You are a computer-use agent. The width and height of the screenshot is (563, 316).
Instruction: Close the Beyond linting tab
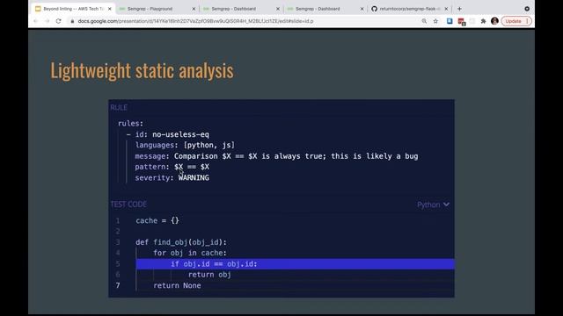pyautogui.click(x=110, y=9)
